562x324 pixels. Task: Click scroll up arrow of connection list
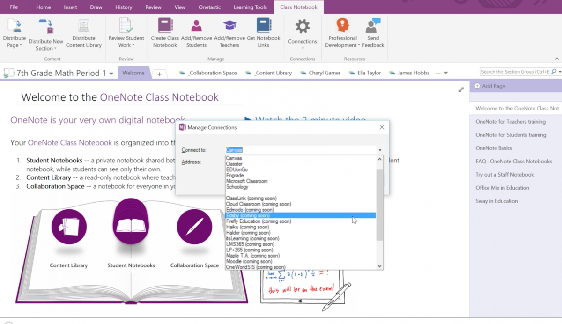point(380,159)
